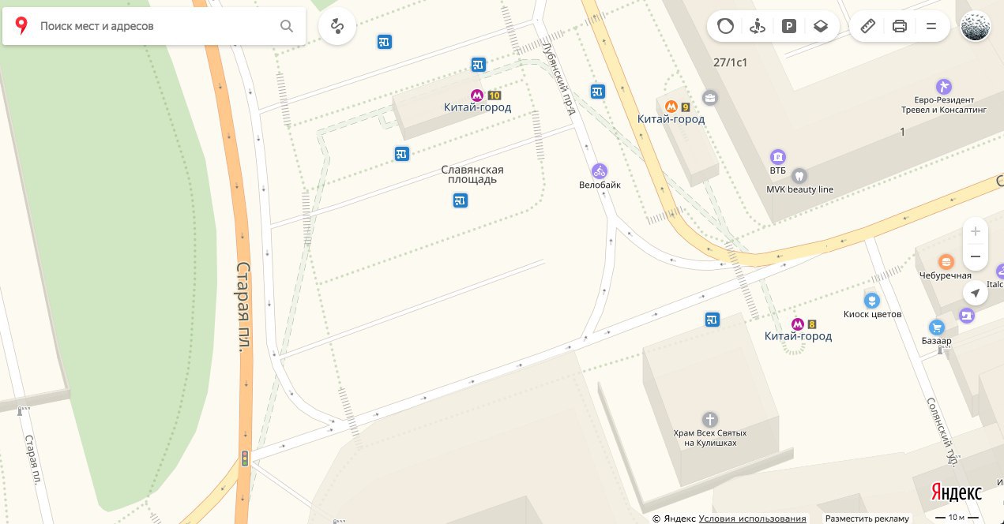Toggle the traffic layer icon
The image size is (1004, 524).
coord(725,26)
